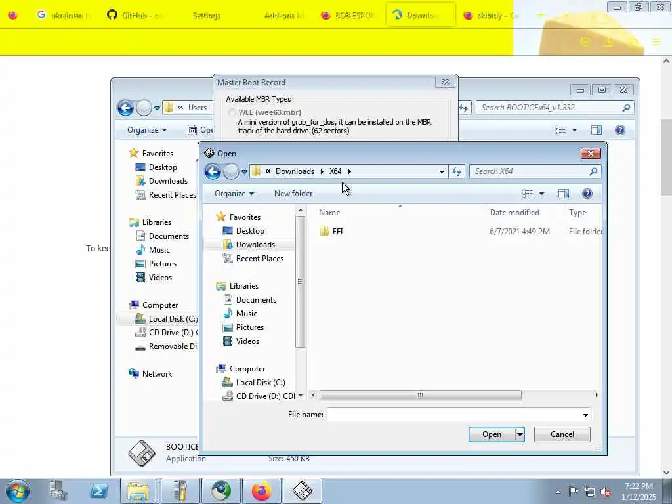Open help in the Explorer window

coord(619,130)
